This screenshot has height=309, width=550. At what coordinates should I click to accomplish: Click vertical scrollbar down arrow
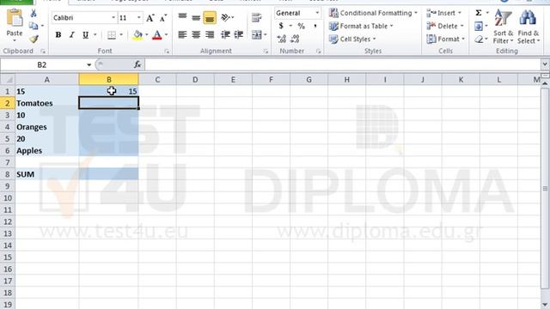545,305
